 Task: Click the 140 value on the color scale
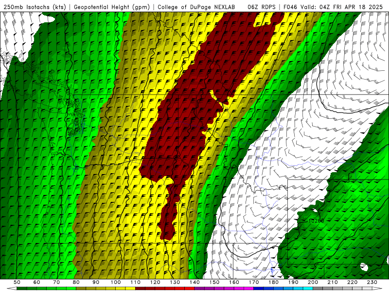(194, 282)
